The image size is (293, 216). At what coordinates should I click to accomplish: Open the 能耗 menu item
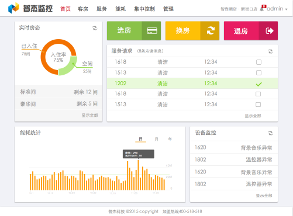click(x=120, y=9)
